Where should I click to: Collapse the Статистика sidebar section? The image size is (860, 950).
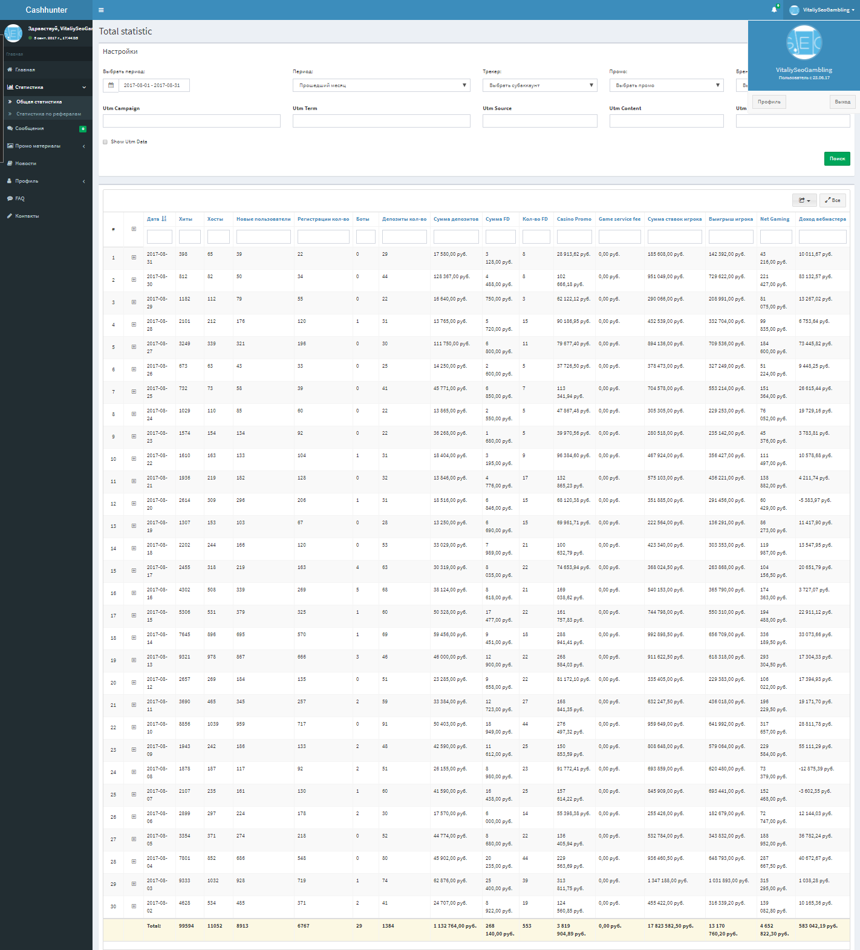point(46,87)
